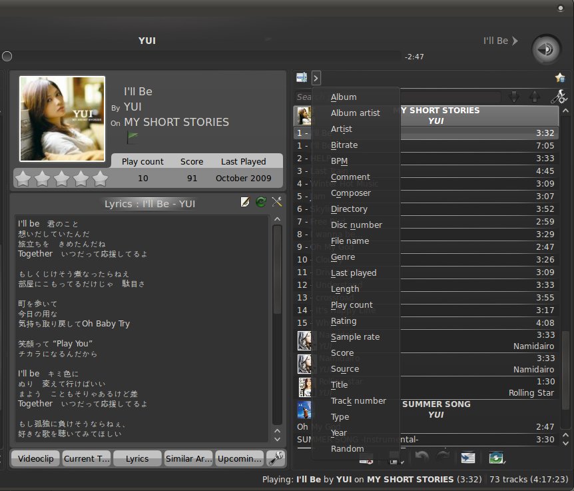
Task: Click the green refresh icon in bottom toolbar
Action: (x=496, y=458)
